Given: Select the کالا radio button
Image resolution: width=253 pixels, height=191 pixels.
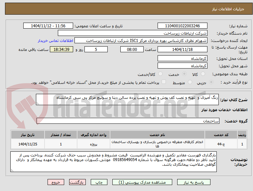Looking at the screenshot, I should pos(203,74).
